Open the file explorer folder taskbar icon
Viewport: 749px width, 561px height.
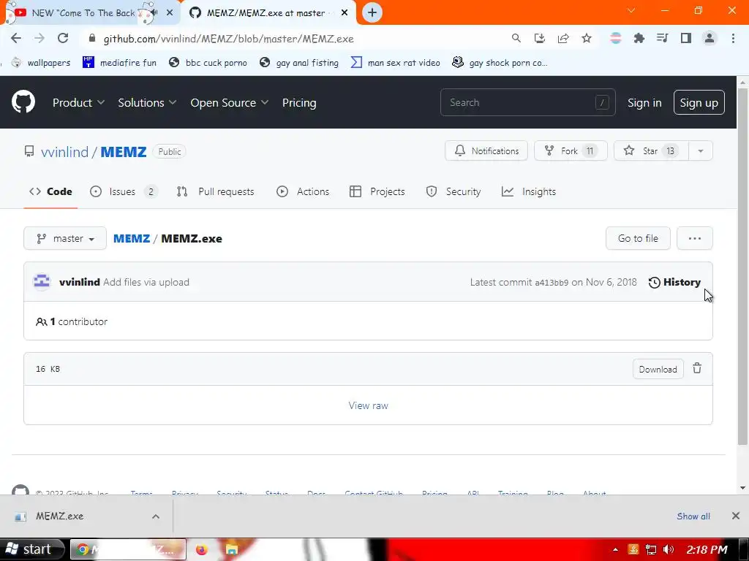(232, 549)
